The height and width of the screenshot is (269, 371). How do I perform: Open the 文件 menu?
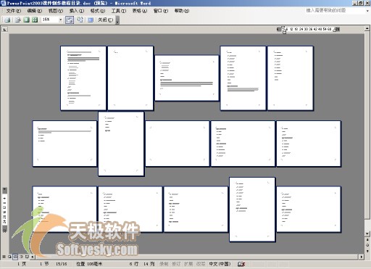pos(14,11)
